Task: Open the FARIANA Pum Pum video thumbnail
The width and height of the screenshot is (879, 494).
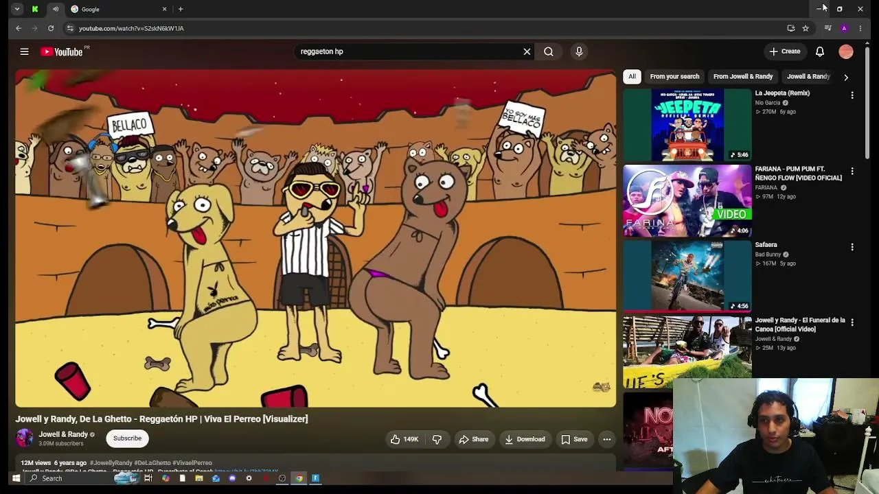Action: pos(687,200)
